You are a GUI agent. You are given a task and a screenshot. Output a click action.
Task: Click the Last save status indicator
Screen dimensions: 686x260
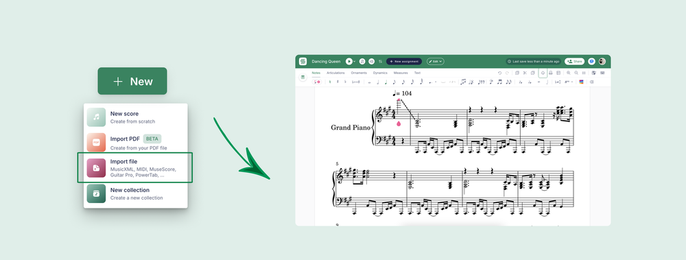[x=533, y=61]
